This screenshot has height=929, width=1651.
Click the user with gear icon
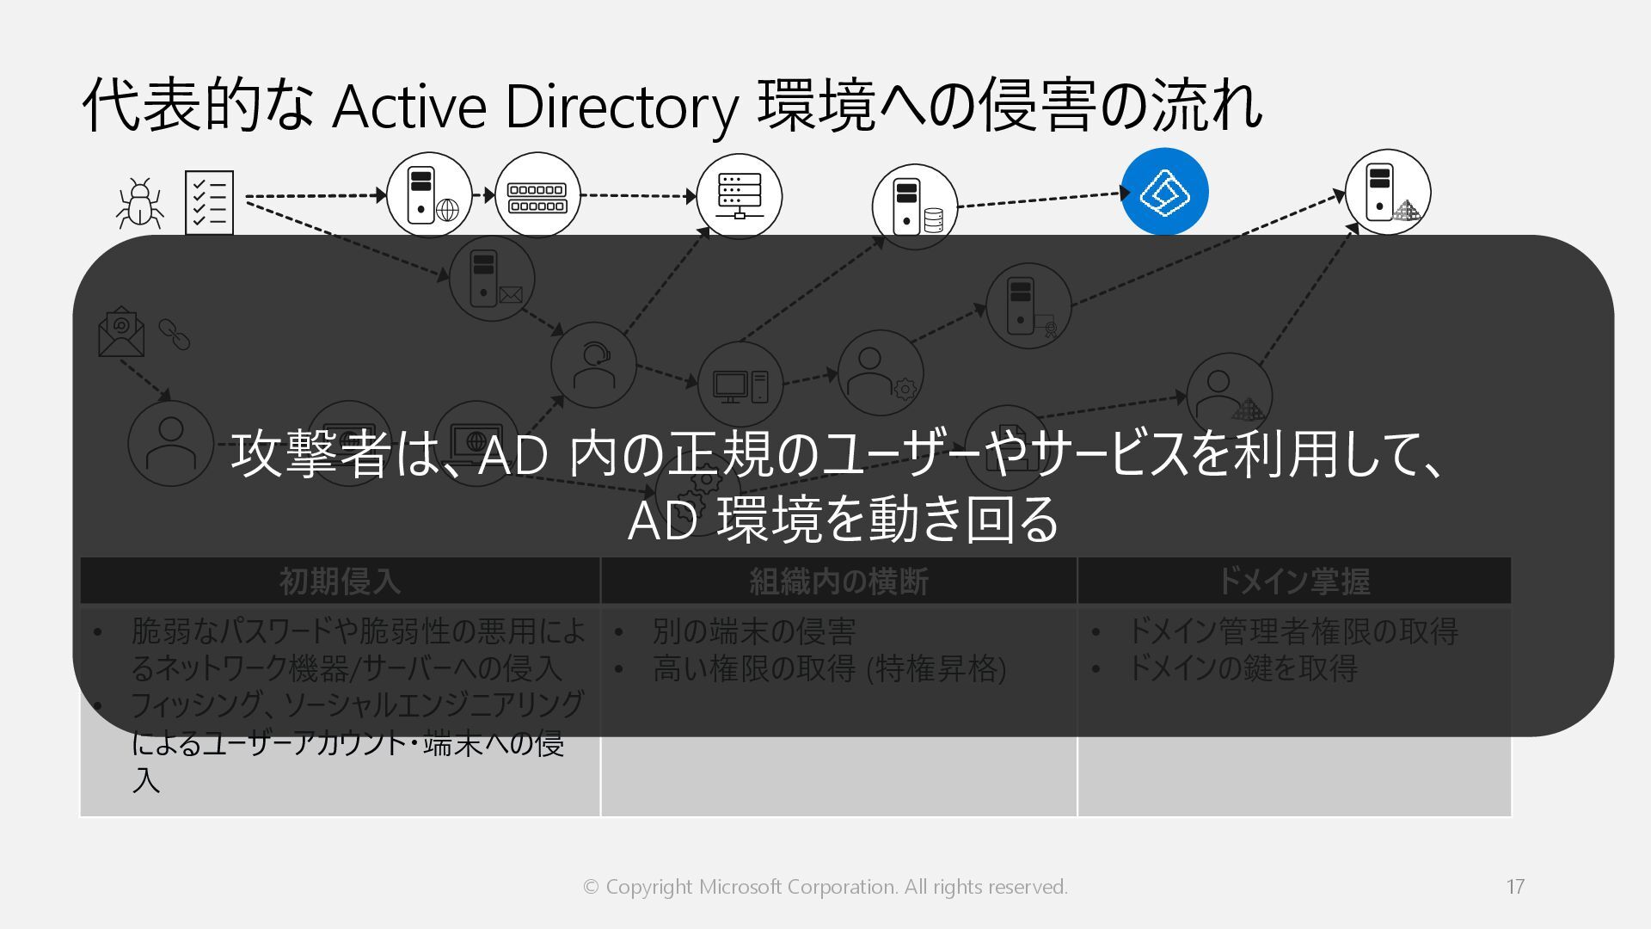(x=880, y=374)
